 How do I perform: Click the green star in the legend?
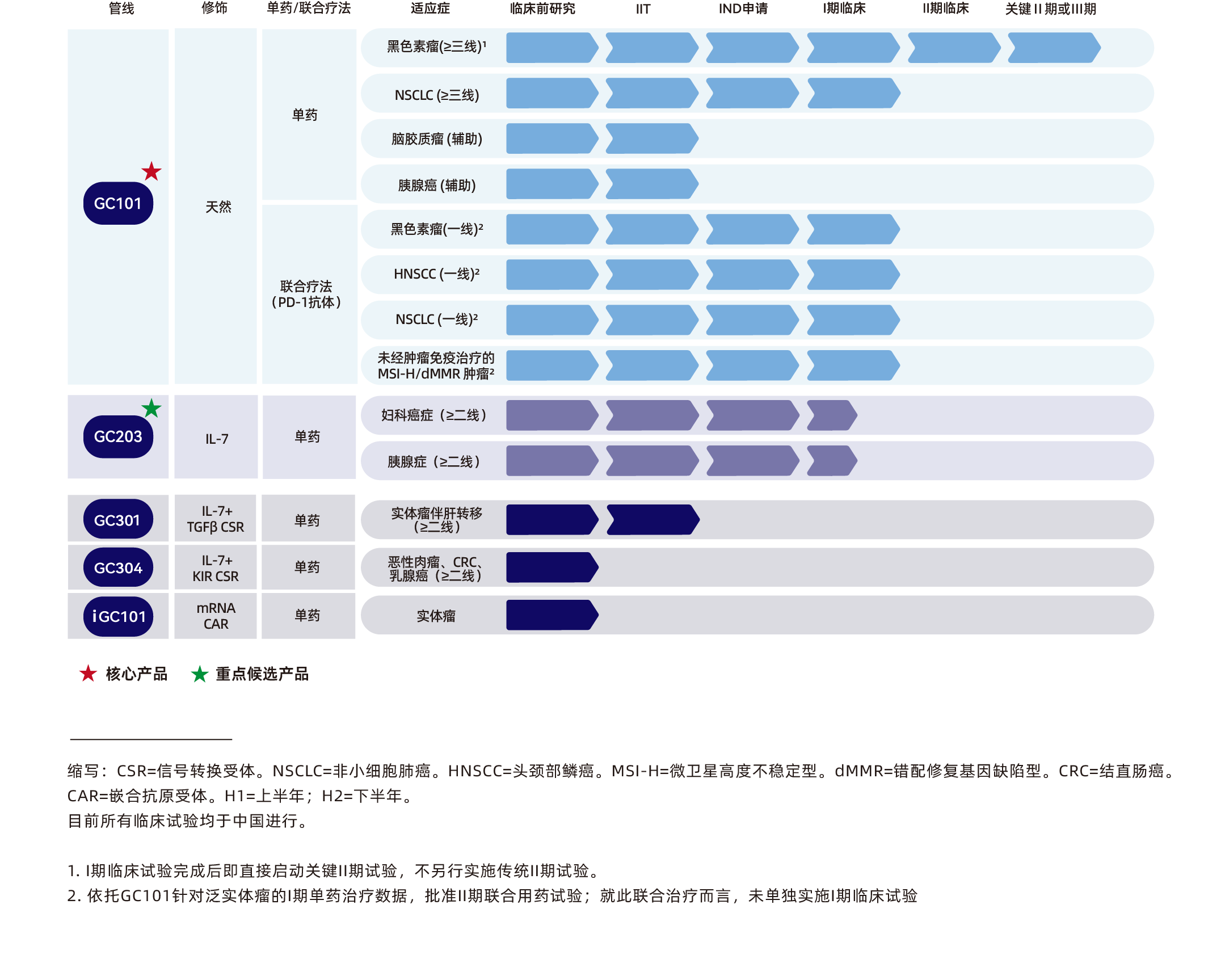pyautogui.click(x=199, y=674)
